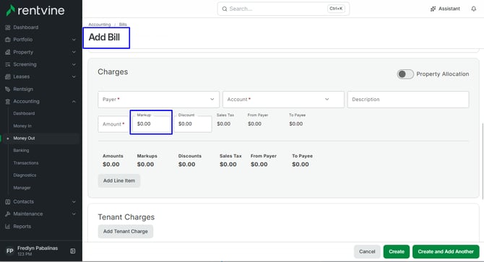
Task: Click the search magnifier icon
Action: point(225,9)
